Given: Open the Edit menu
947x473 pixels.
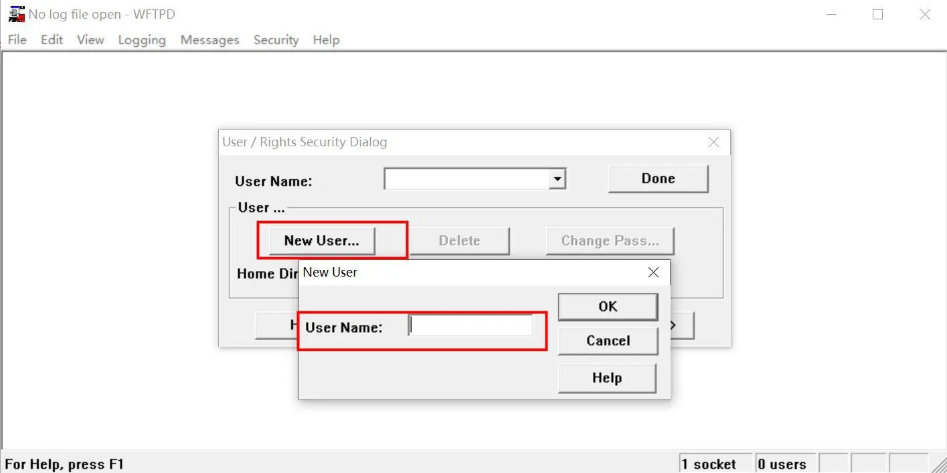Looking at the screenshot, I should 52,39.
